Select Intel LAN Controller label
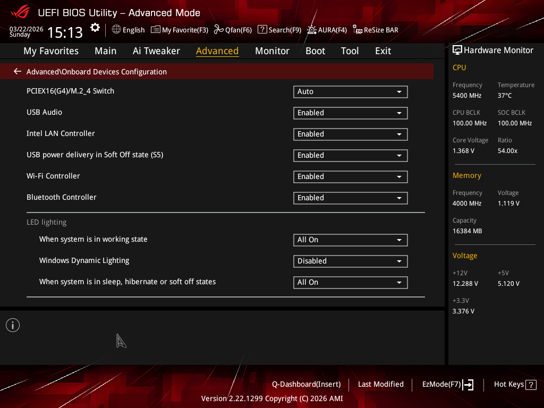This screenshot has height=408, width=544. [61, 133]
